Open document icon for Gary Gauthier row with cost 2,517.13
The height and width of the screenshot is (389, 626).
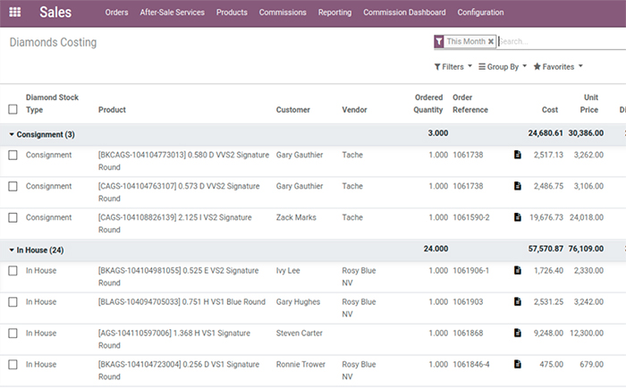pos(518,155)
